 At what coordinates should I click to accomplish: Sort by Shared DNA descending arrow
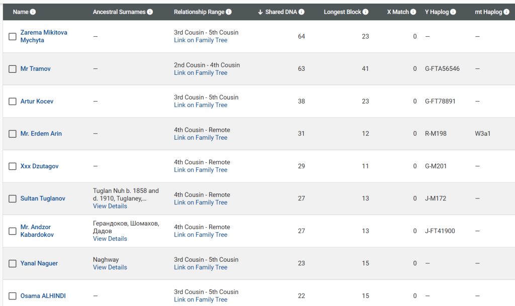pyautogui.click(x=261, y=12)
